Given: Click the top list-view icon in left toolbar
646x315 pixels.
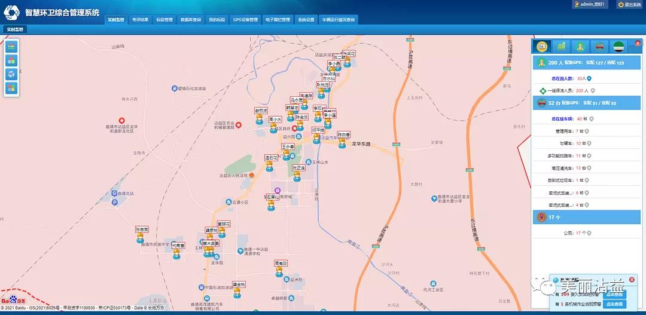Looking at the screenshot, I should [11, 47].
